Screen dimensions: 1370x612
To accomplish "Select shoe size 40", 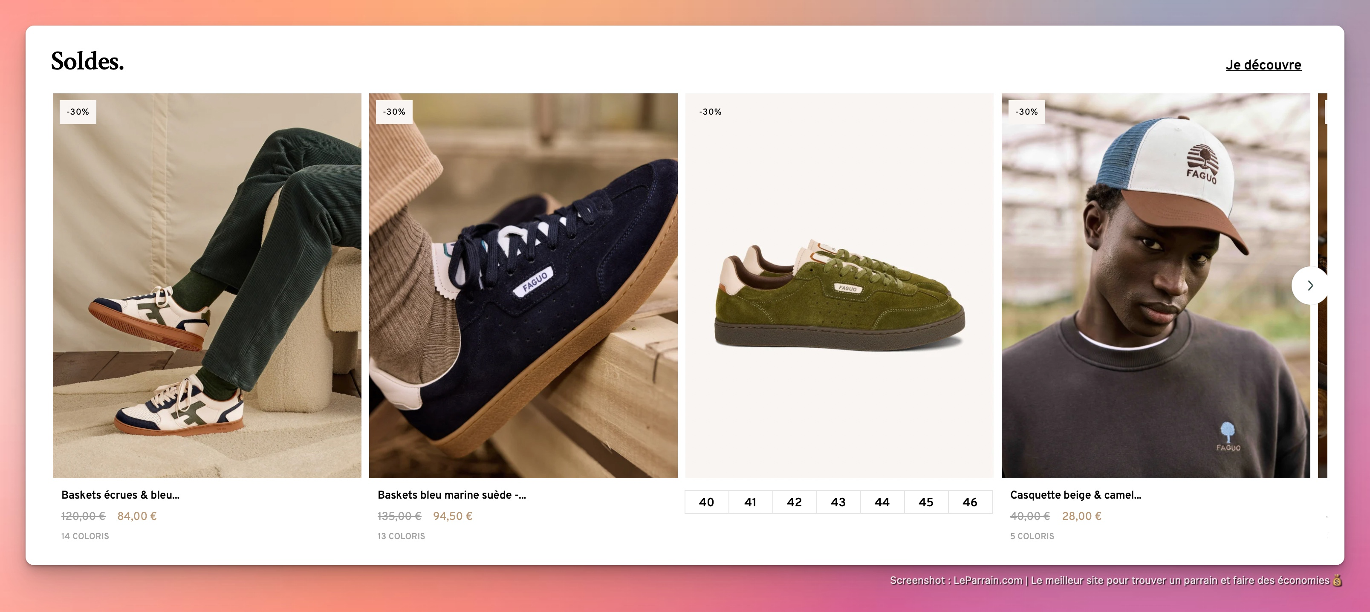I will pos(706,502).
